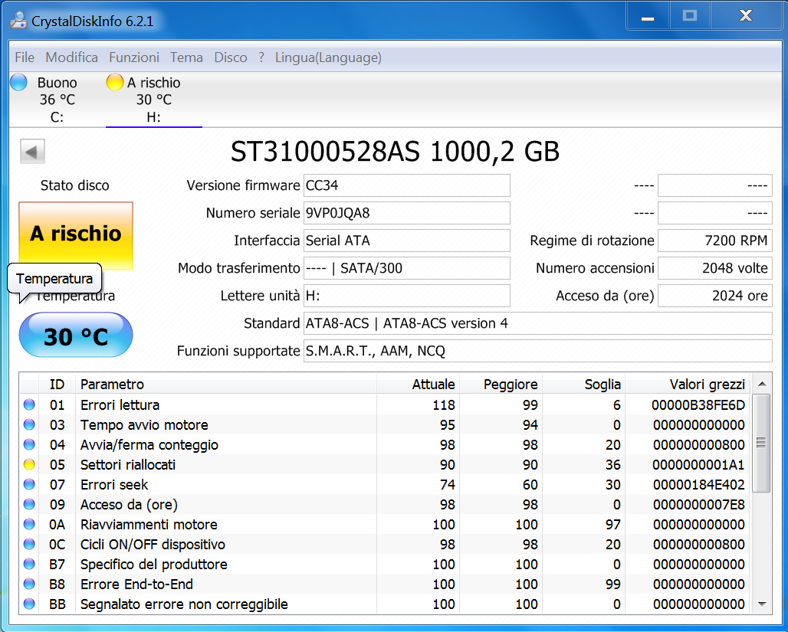Viewport: 788px width, 632px height.
Task: Select the Avvia/ferma conteggio parameter row
Action: (x=385, y=444)
